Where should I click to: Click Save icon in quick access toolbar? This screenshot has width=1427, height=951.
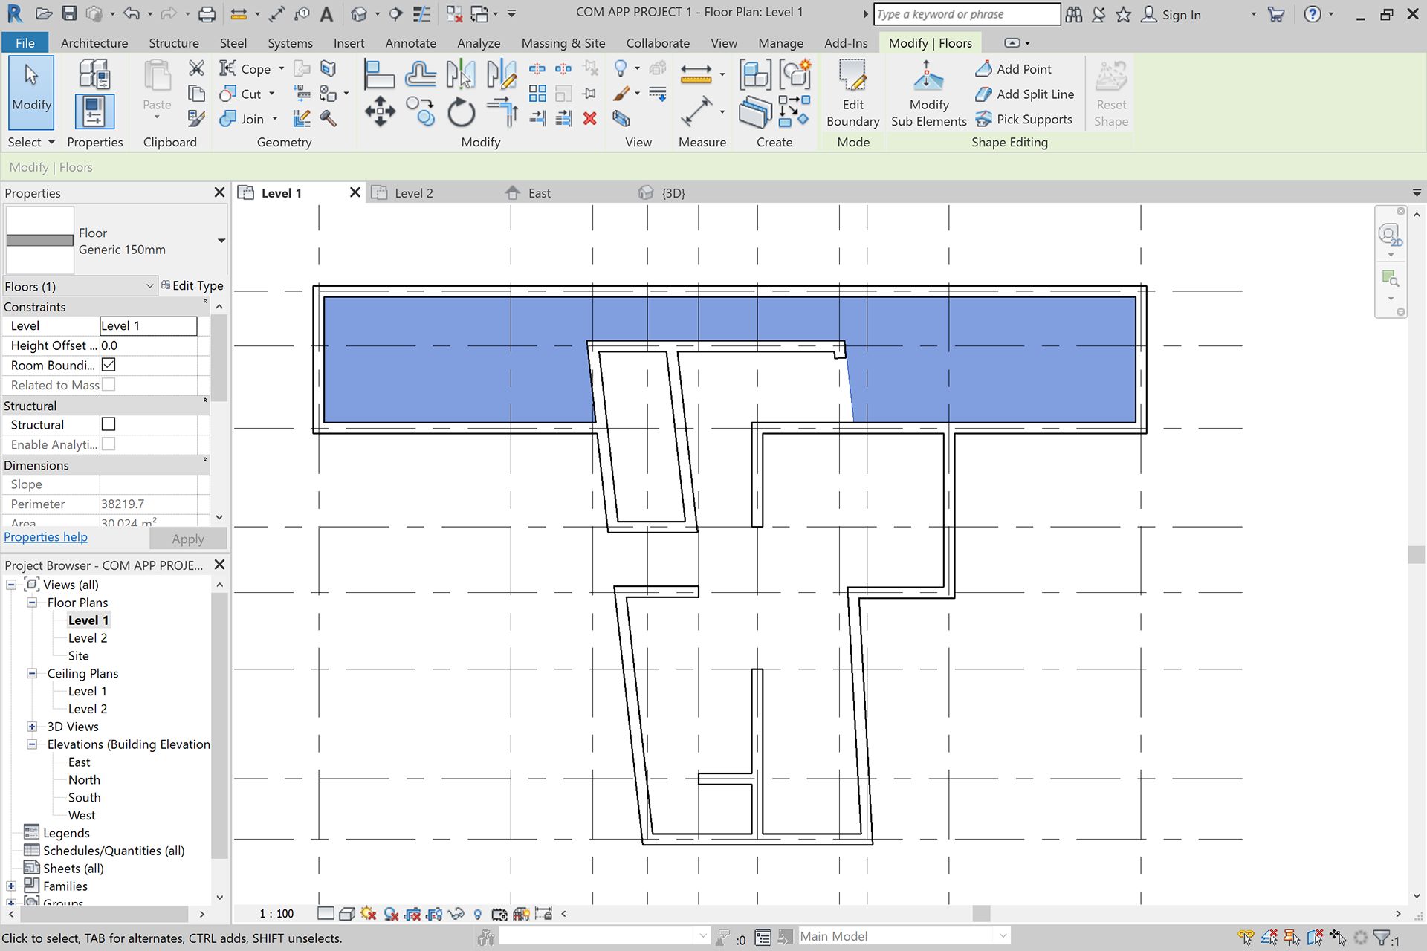tap(69, 13)
